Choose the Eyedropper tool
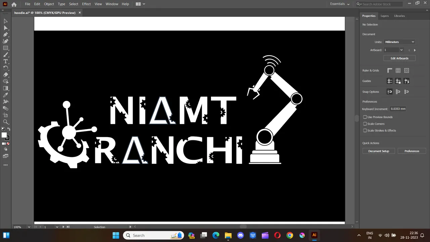Image resolution: width=430 pixels, height=242 pixels. 6,95
